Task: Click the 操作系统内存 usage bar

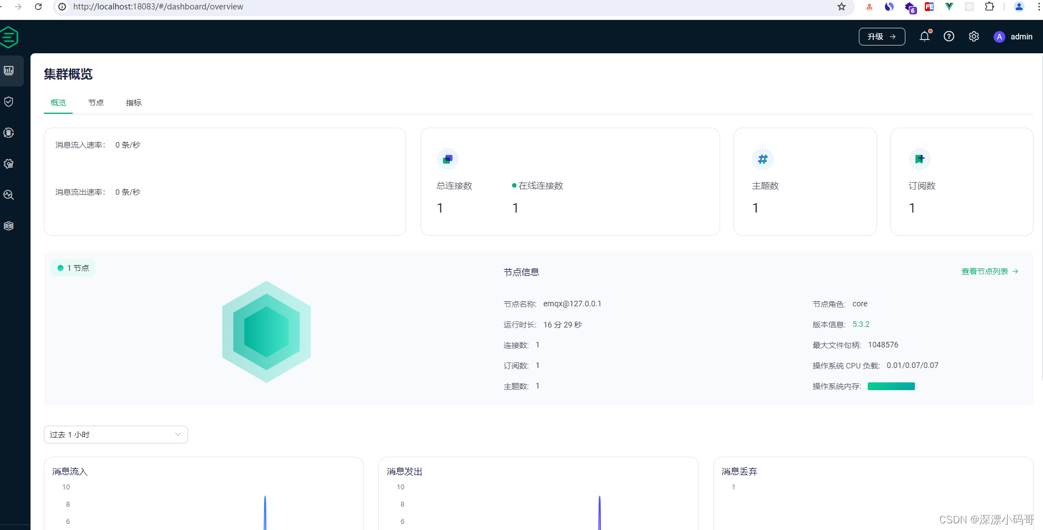Action: pos(892,386)
